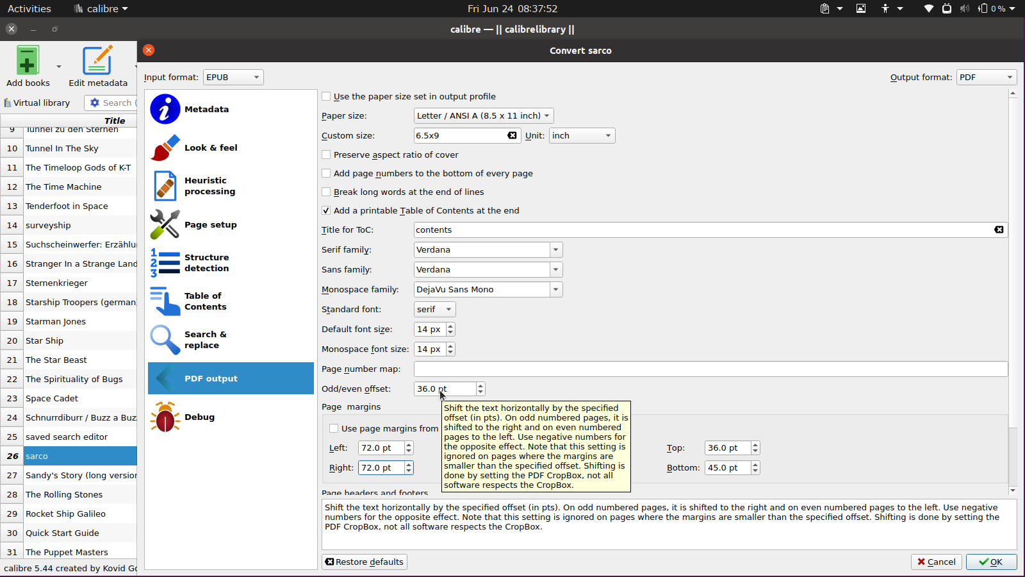Screen dimensions: 1025x577
Task: Open Table of Contents hand icon
Action: click(165, 301)
